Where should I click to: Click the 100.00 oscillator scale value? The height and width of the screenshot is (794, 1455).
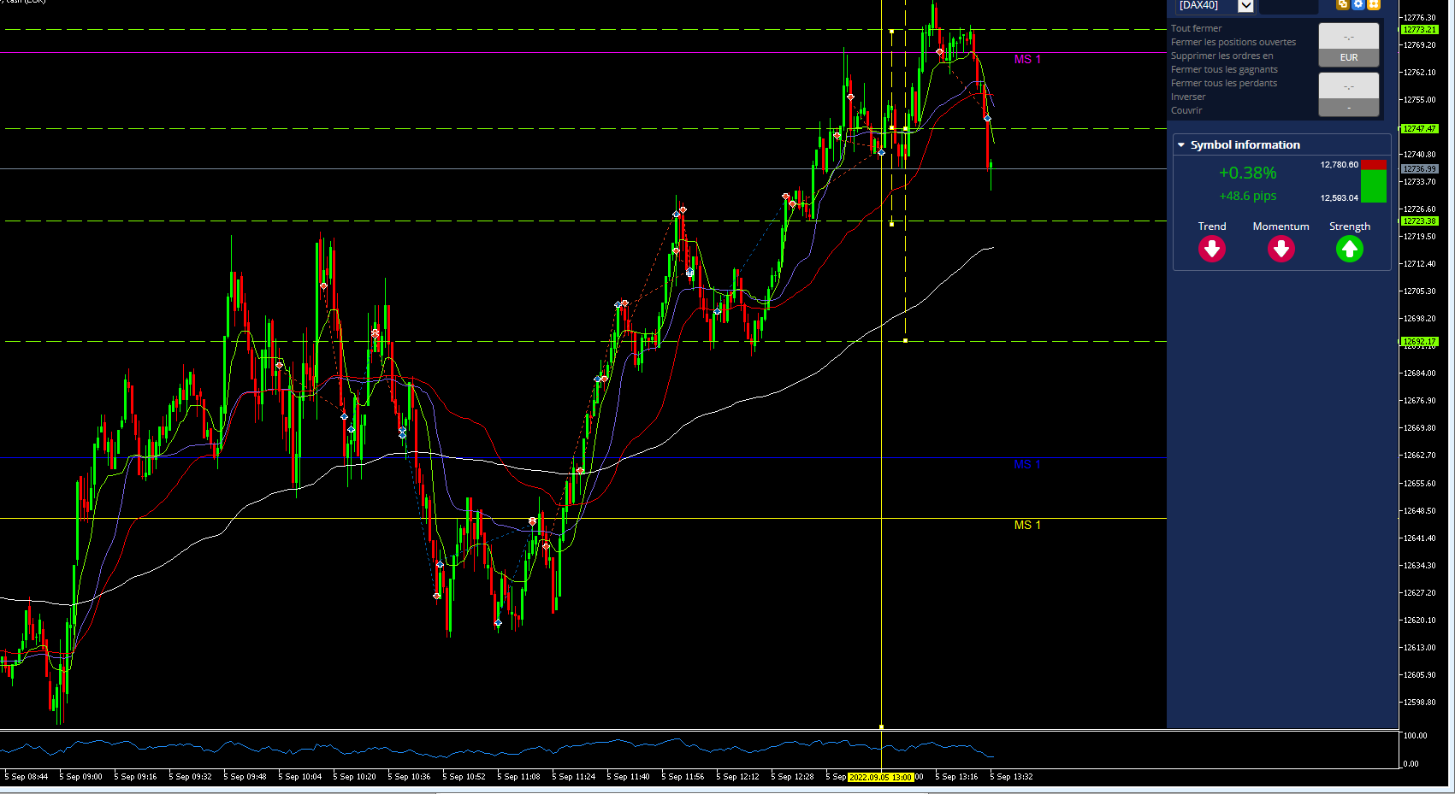1416,735
